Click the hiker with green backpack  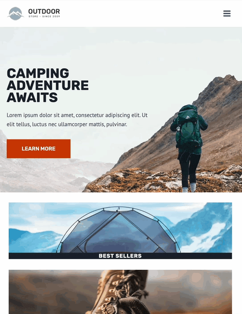coord(189,148)
